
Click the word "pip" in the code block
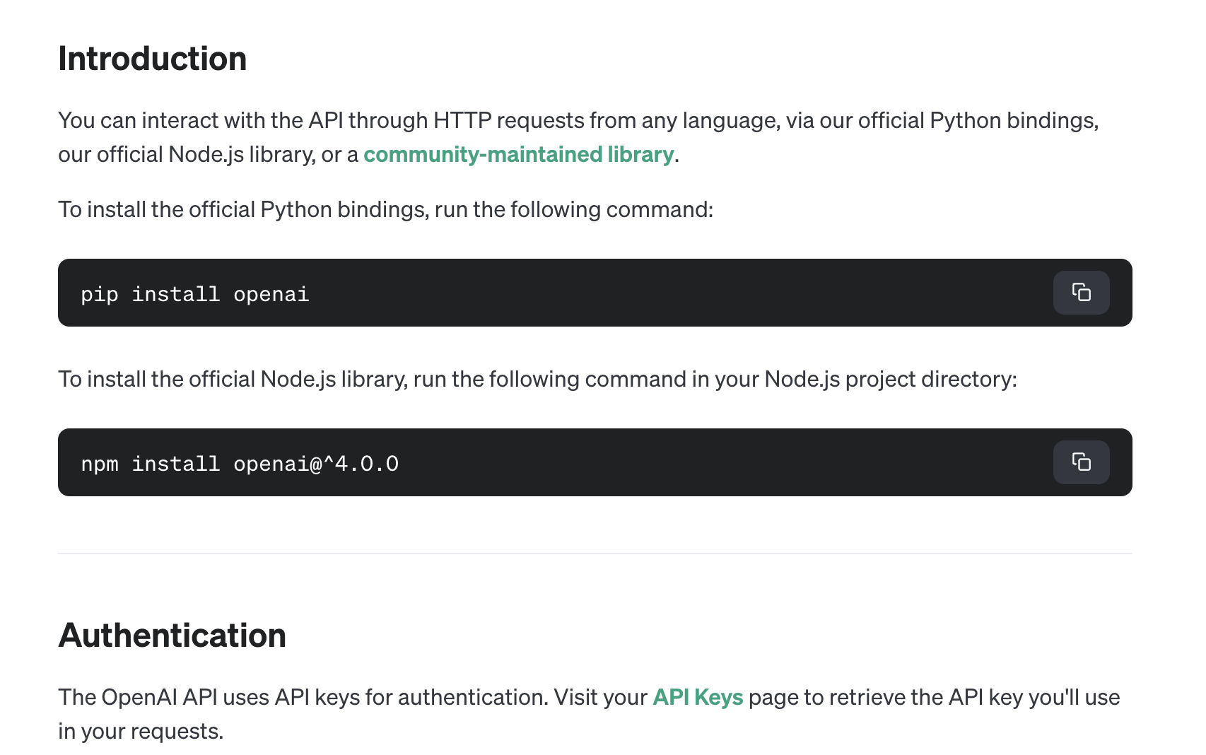(99, 294)
